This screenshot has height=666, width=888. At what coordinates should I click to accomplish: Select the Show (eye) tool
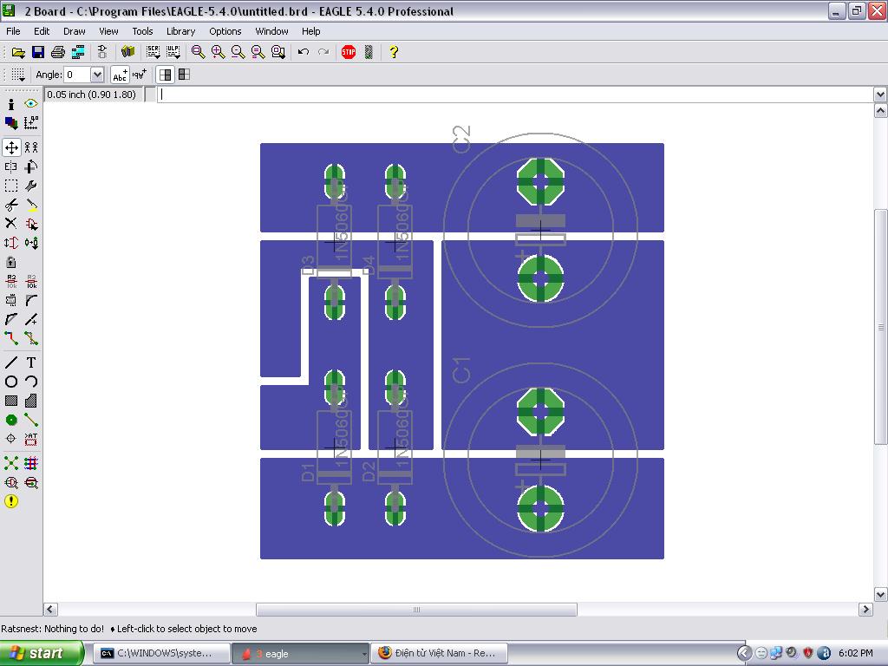[31, 104]
